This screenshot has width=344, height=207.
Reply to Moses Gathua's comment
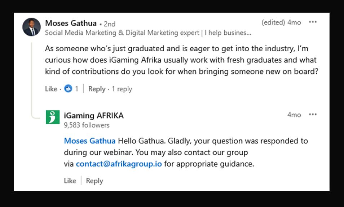(97, 89)
